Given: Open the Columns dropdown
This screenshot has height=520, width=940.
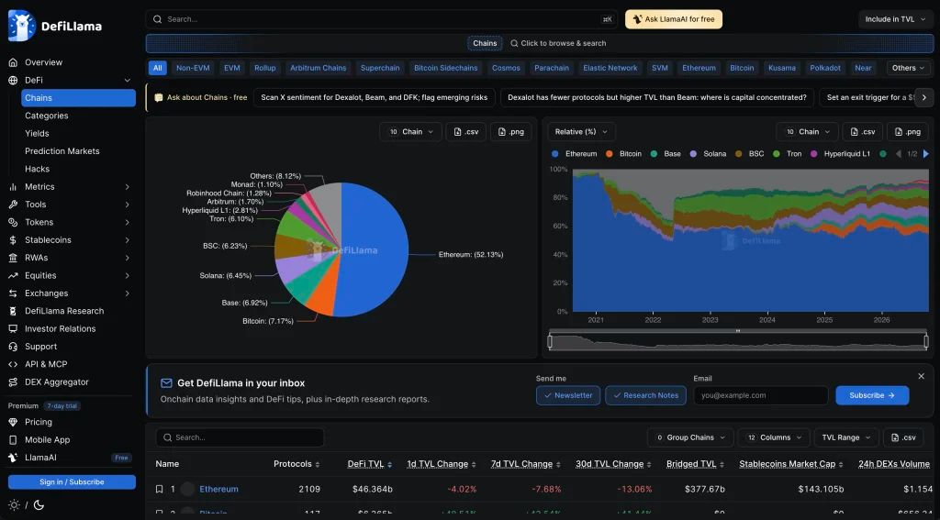Looking at the screenshot, I should (x=774, y=438).
